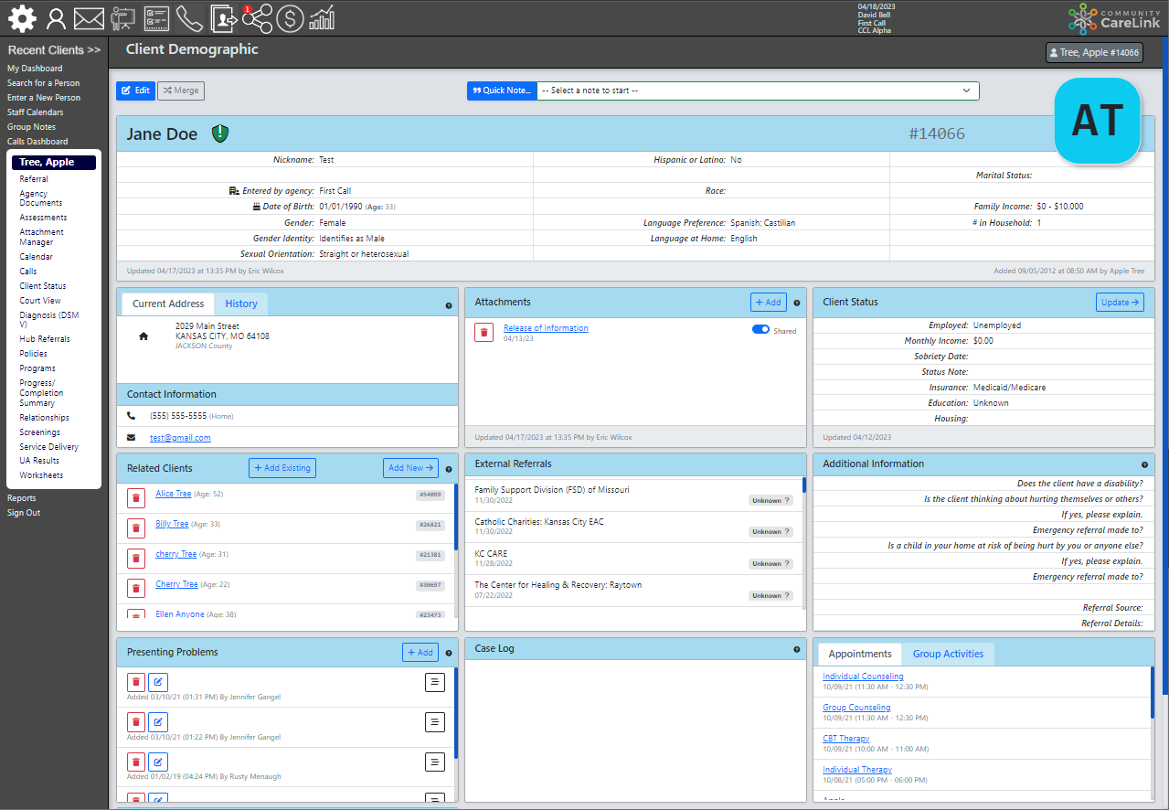This screenshot has height=810, width=1169.
Task: Open the settings gear icon in the toolbar
Action: coord(22,18)
